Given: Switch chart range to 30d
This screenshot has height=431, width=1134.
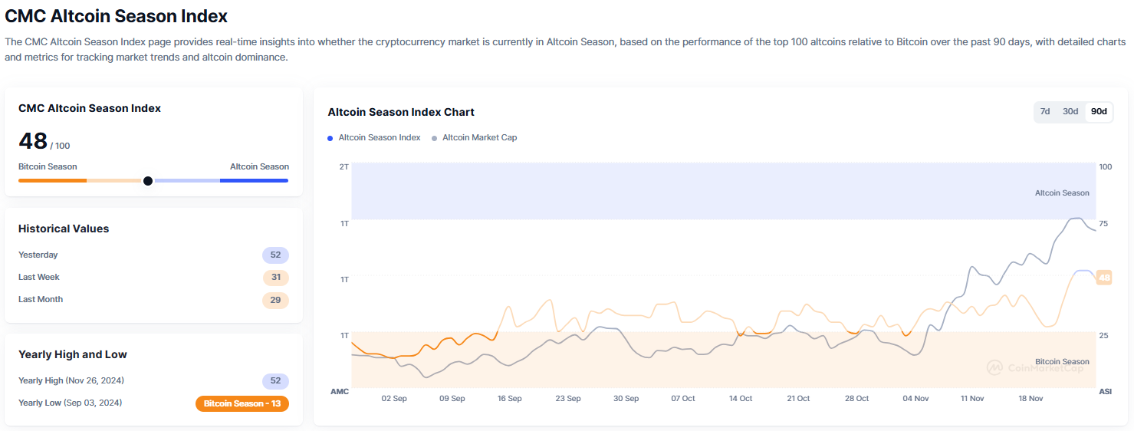Looking at the screenshot, I should click(x=1070, y=112).
